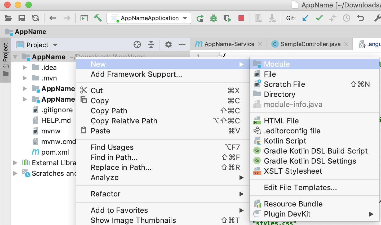Select Module from New submenu
The width and height of the screenshot is (381, 225).
277,64
